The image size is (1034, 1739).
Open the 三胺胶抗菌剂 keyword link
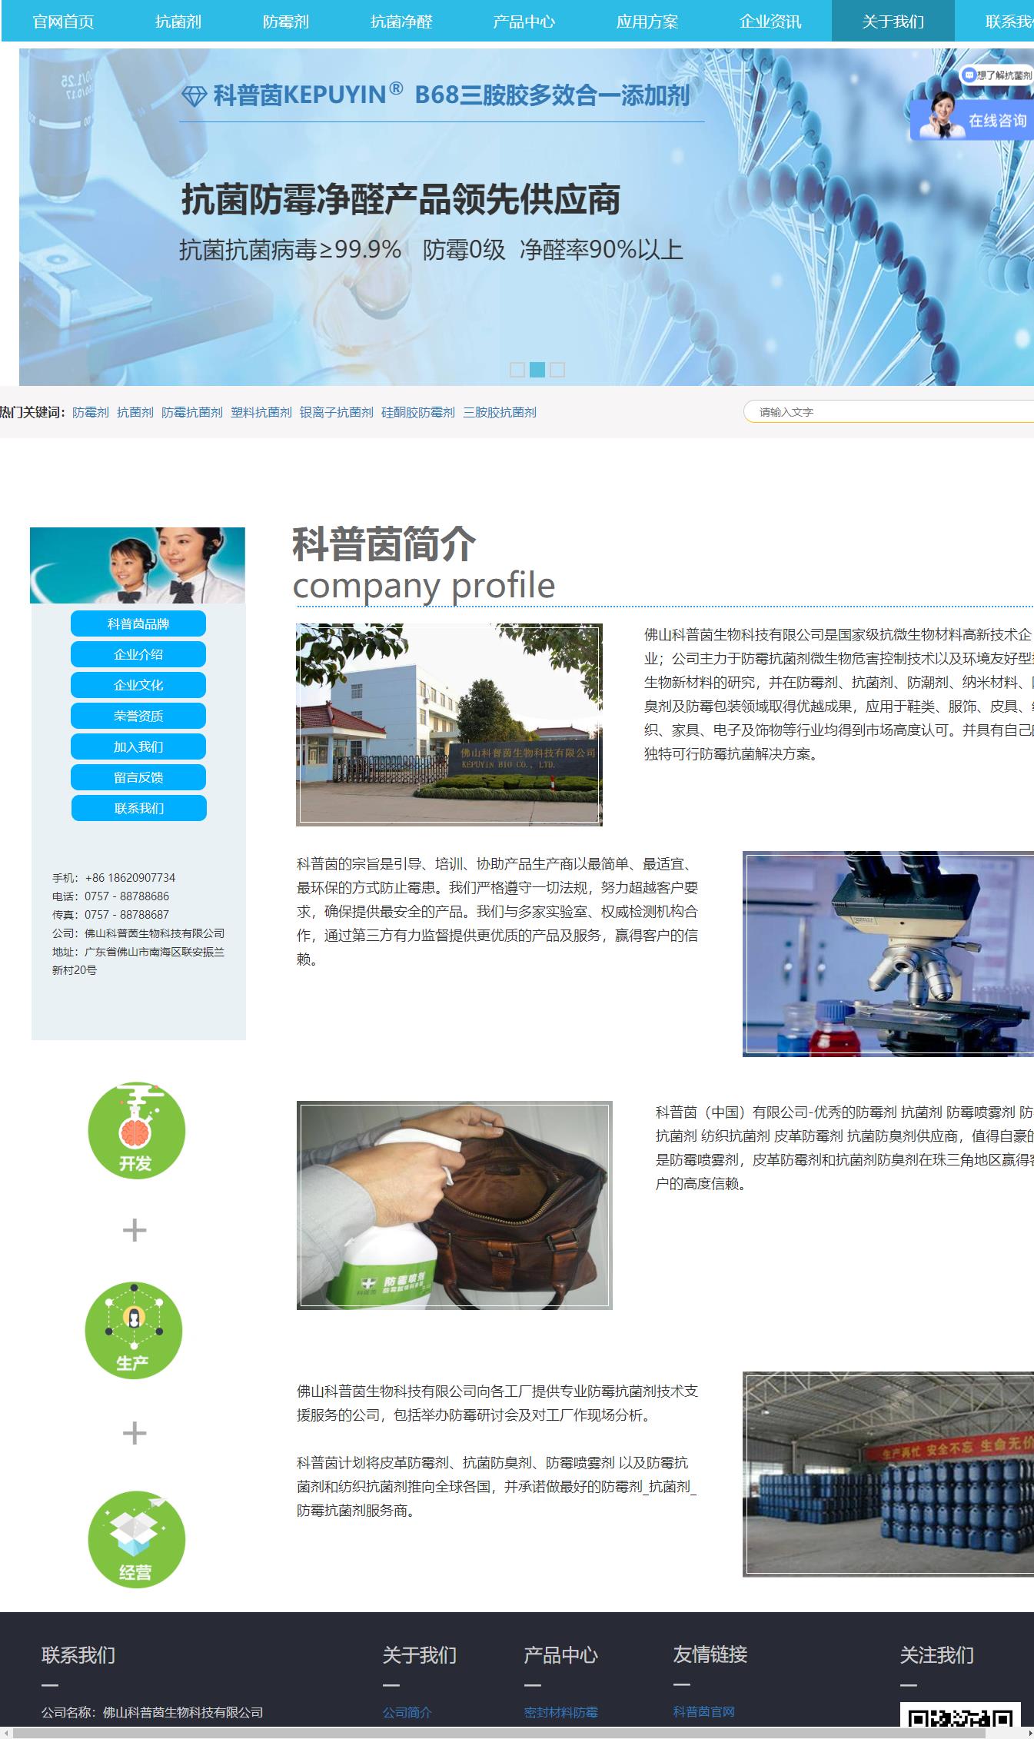pyautogui.click(x=500, y=412)
